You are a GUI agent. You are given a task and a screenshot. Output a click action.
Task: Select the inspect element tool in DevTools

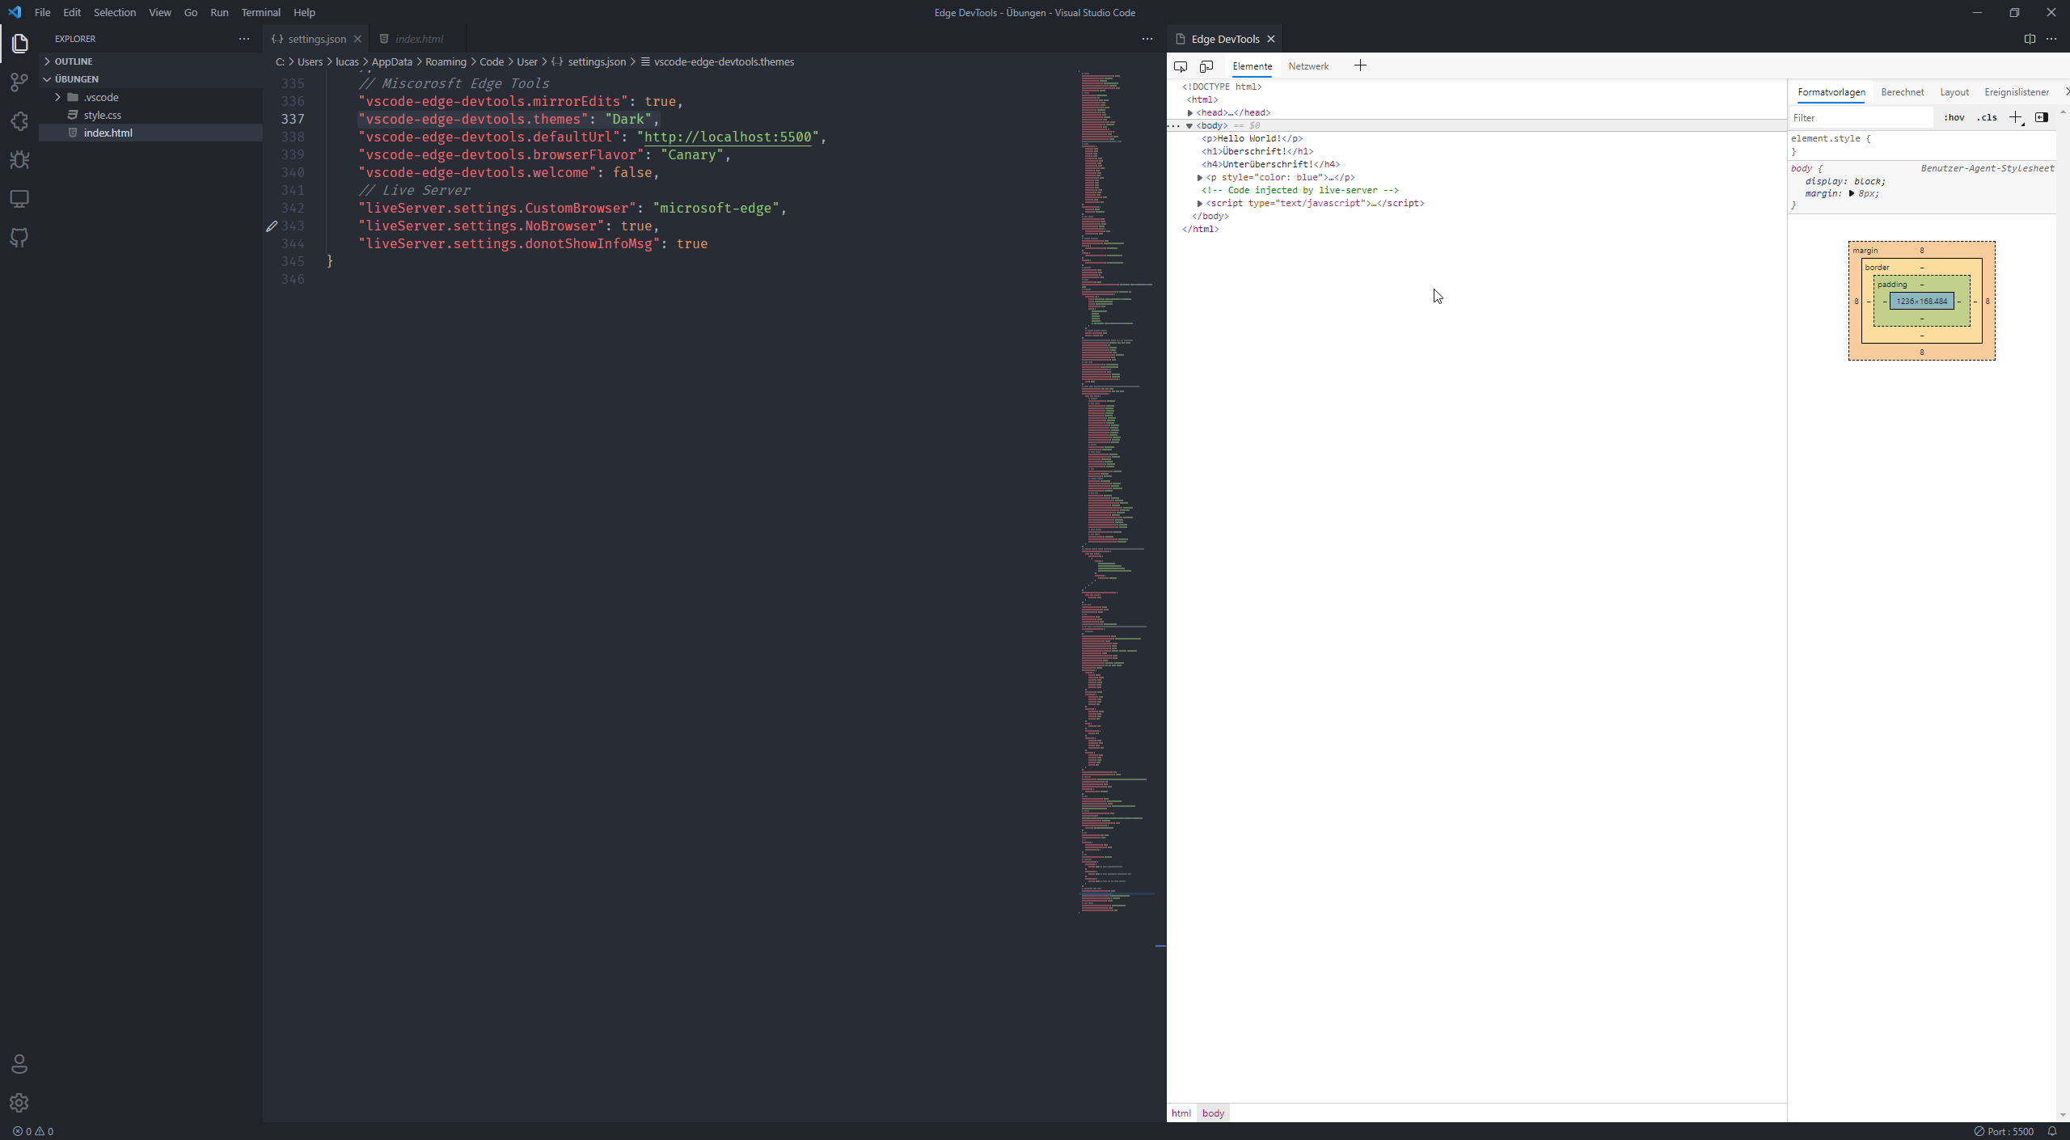coord(1180,66)
